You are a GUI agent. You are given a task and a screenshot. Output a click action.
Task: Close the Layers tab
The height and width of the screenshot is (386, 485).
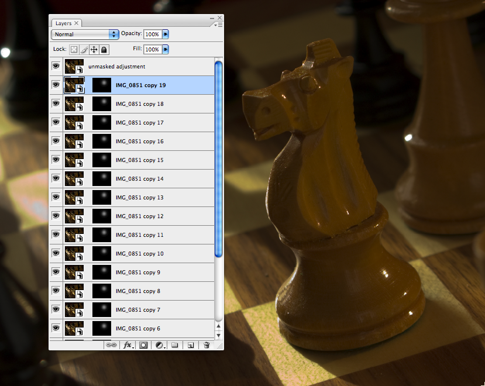point(77,23)
